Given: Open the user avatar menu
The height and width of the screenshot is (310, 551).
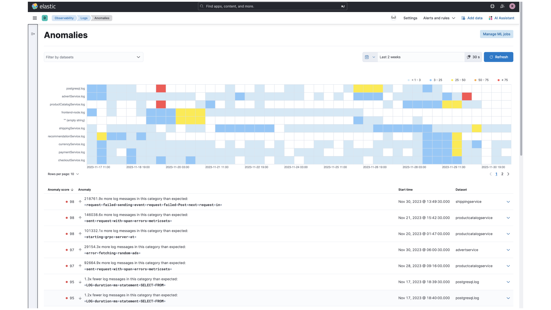Looking at the screenshot, I should [x=513, y=6].
